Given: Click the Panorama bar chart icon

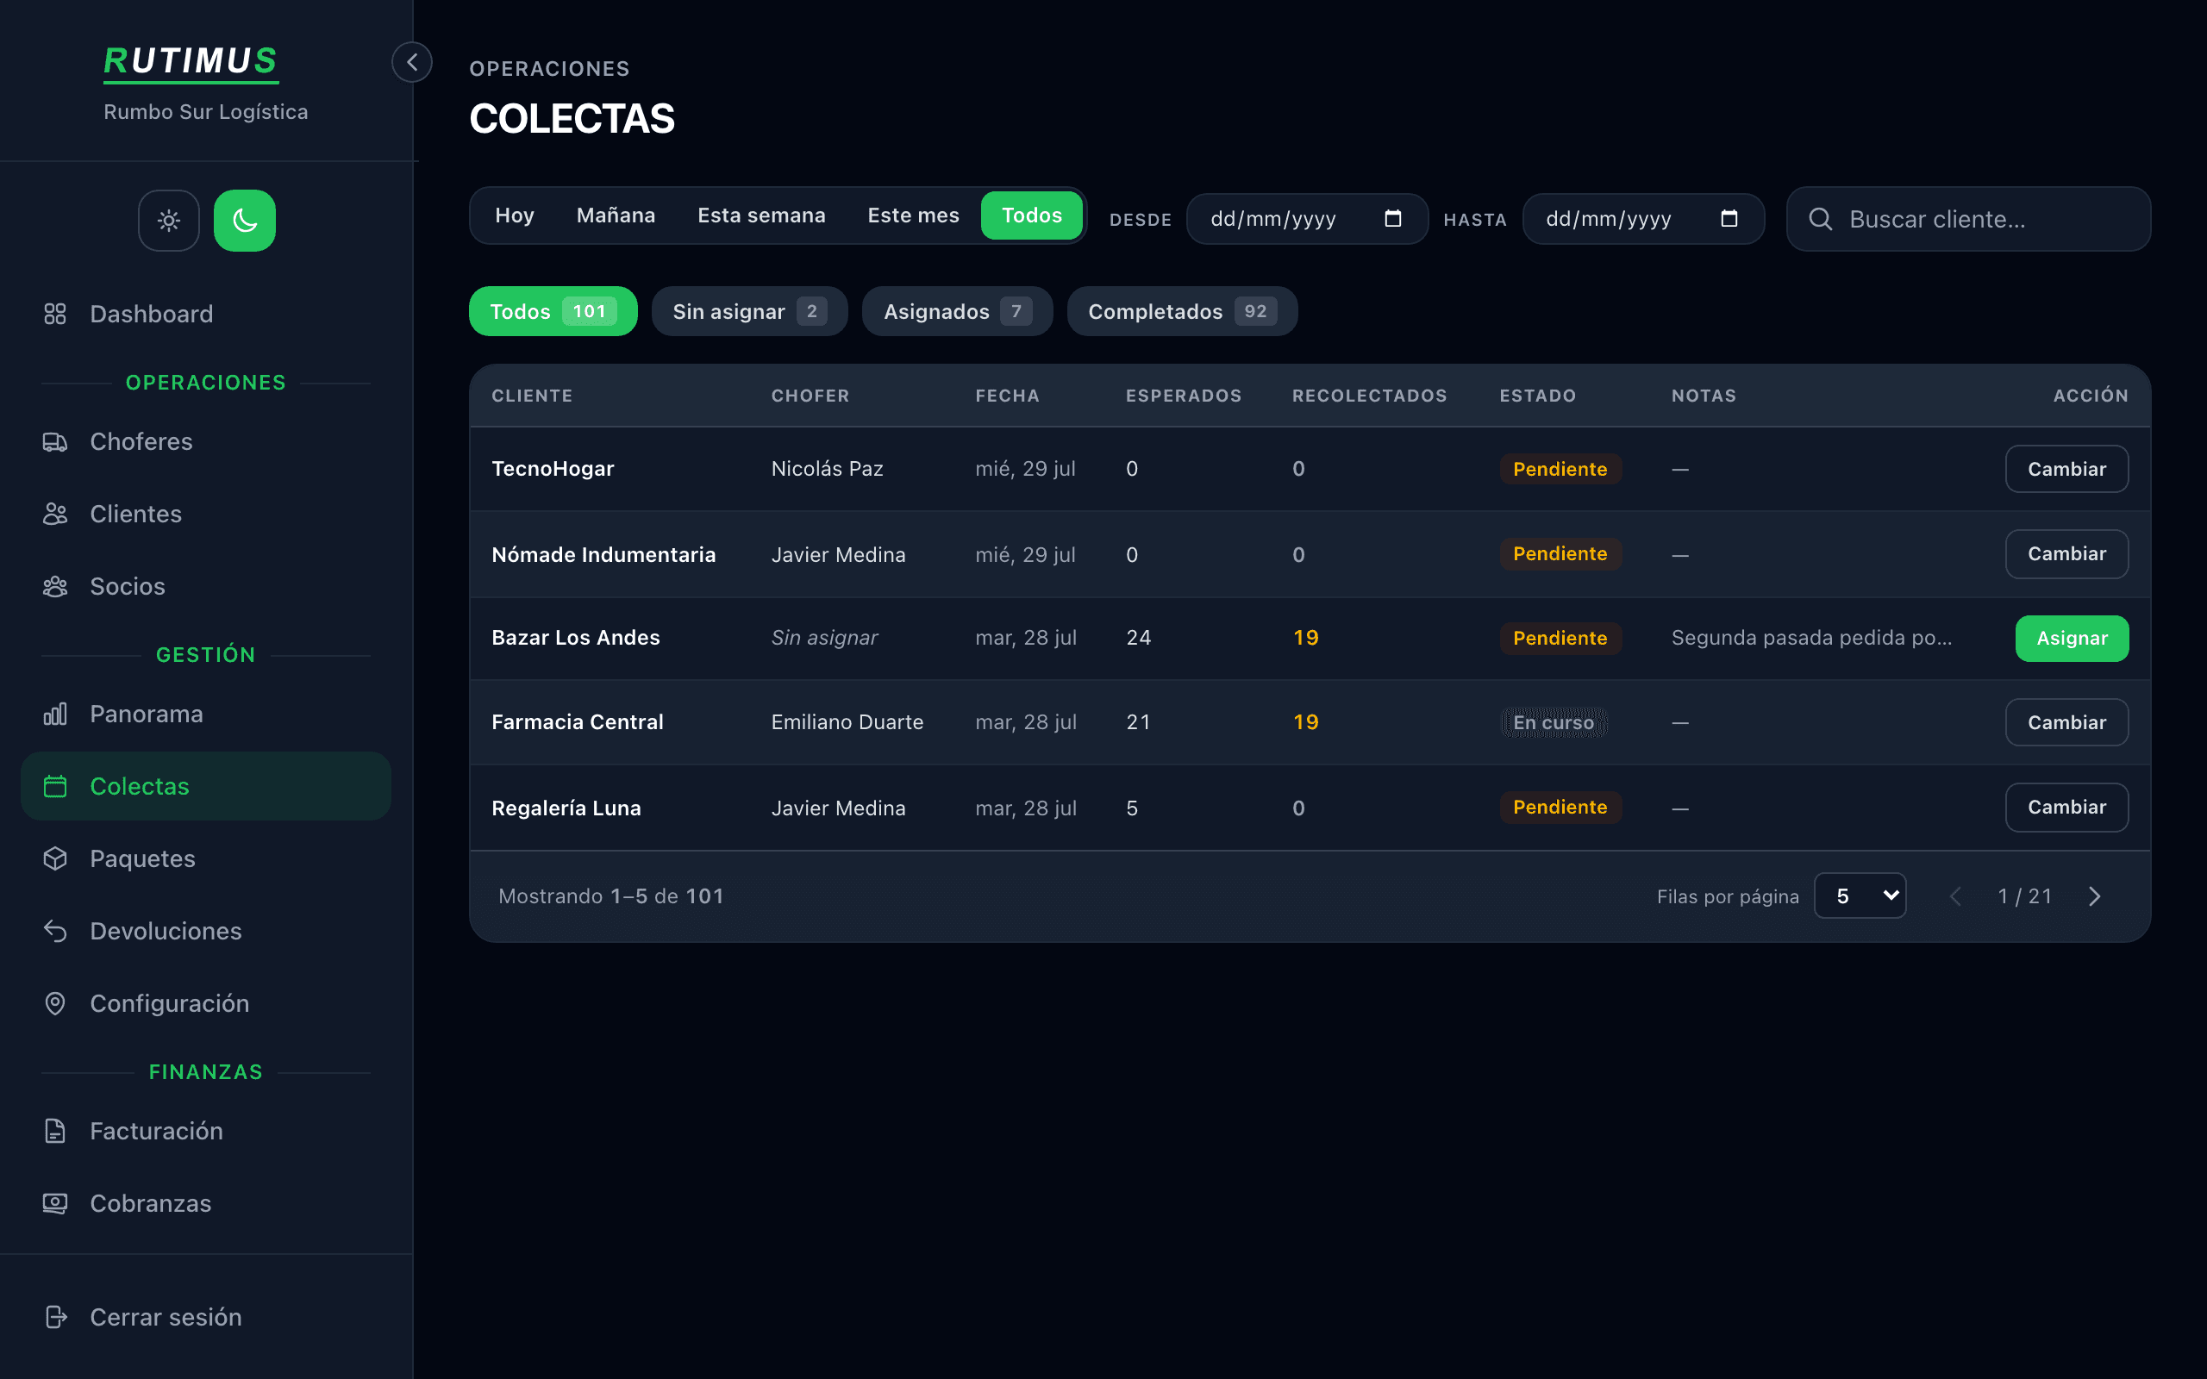Looking at the screenshot, I should coord(54,714).
